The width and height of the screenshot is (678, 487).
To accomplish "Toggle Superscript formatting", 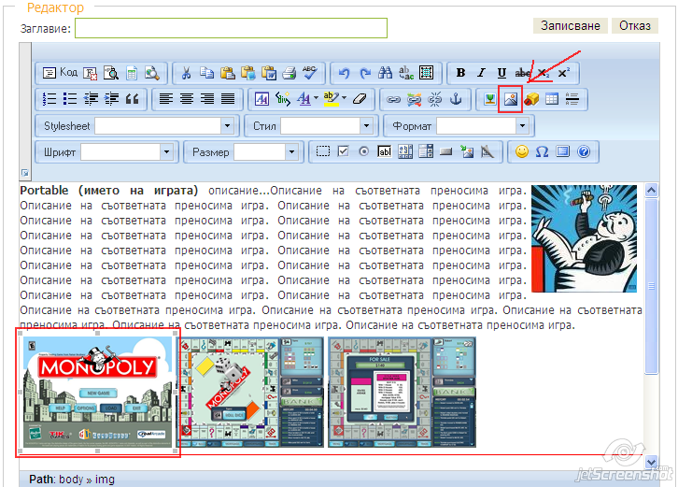I will coord(563,73).
